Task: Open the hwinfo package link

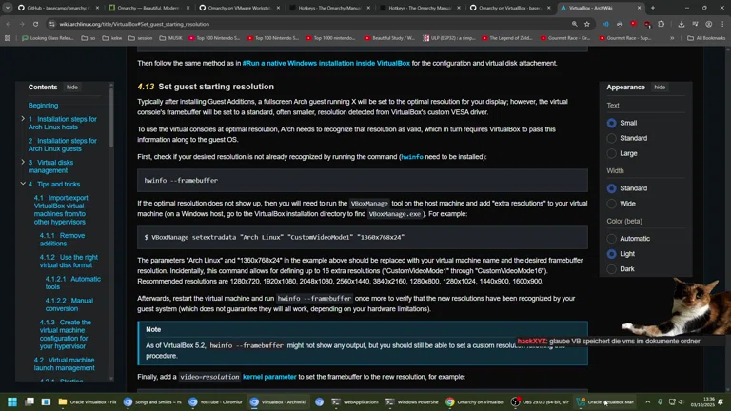Action: [412, 157]
